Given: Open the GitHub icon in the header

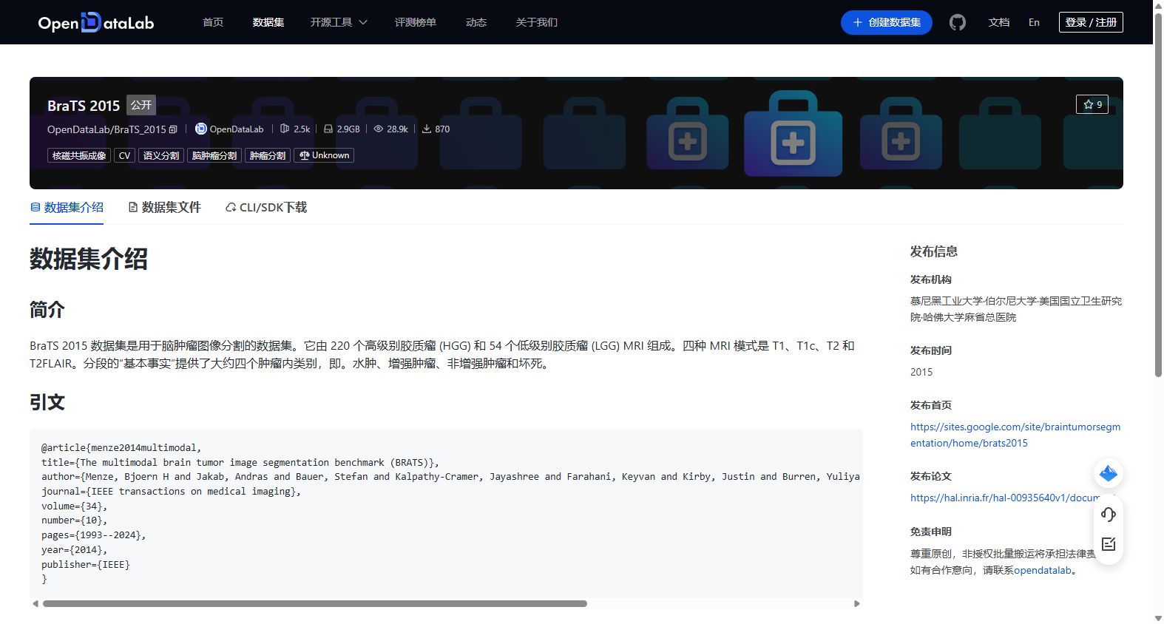Looking at the screenshot, I should coord(958,22).
